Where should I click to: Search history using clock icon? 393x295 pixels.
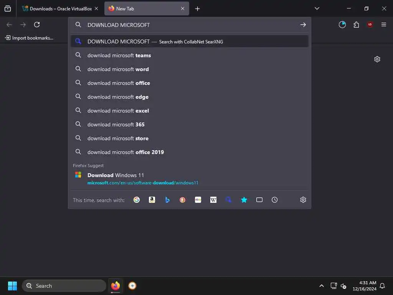pyautogui.click(x=275, y=200)
